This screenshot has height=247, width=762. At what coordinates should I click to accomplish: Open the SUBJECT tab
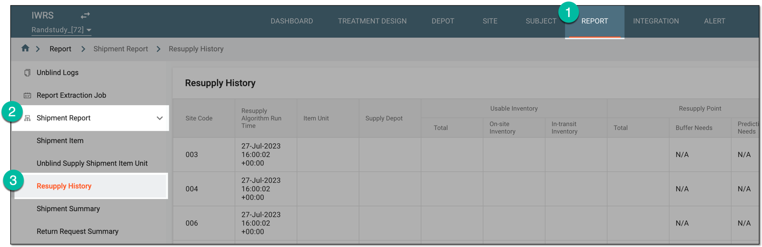541,21
